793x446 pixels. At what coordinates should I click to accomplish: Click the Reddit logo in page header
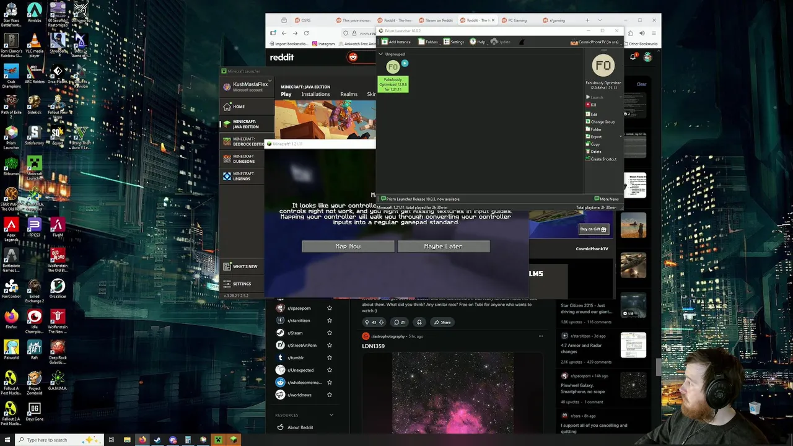(282, 57)
